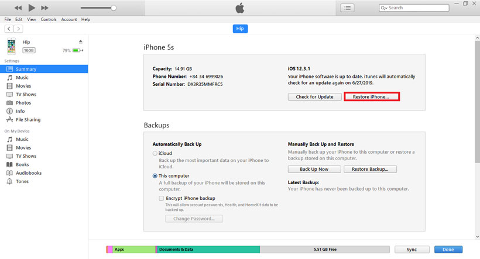This screenshot has width=480, height=259.
Task: Click the battery status icon
Action: click(78, 50)
